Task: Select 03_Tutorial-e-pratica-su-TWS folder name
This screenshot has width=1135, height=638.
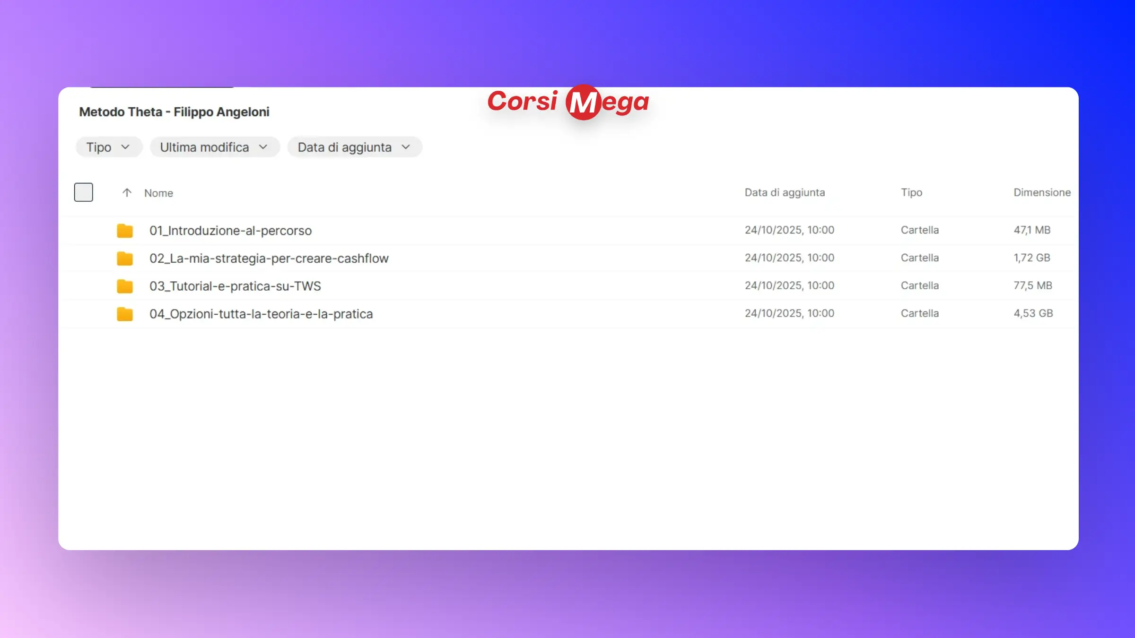Action: coord(235,286)
